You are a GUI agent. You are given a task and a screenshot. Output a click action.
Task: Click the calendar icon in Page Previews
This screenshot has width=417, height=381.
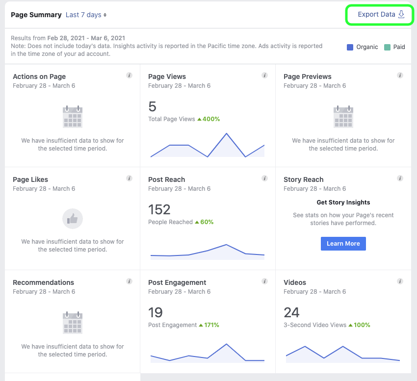coord(343,117)
